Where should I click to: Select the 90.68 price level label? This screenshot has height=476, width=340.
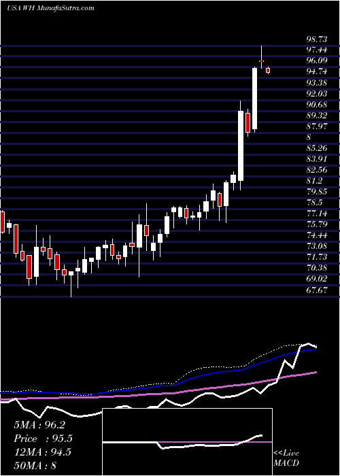coord(316,105)
